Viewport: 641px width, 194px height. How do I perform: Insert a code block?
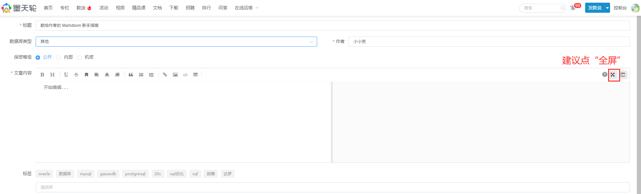pyautogui.click(x=185, y=75)
